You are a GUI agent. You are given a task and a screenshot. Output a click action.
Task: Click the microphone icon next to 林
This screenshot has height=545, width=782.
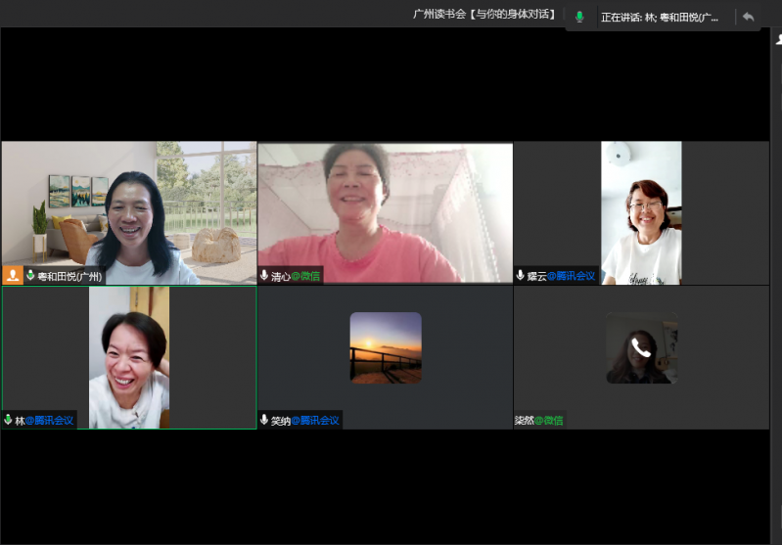[9, 420]
